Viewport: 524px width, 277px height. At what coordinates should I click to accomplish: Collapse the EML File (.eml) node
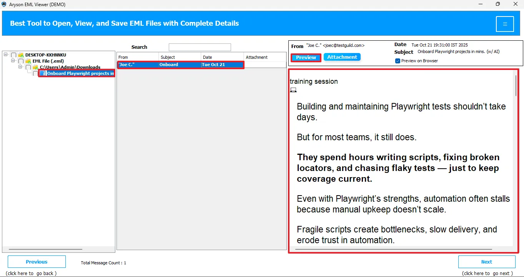[13, 61]
